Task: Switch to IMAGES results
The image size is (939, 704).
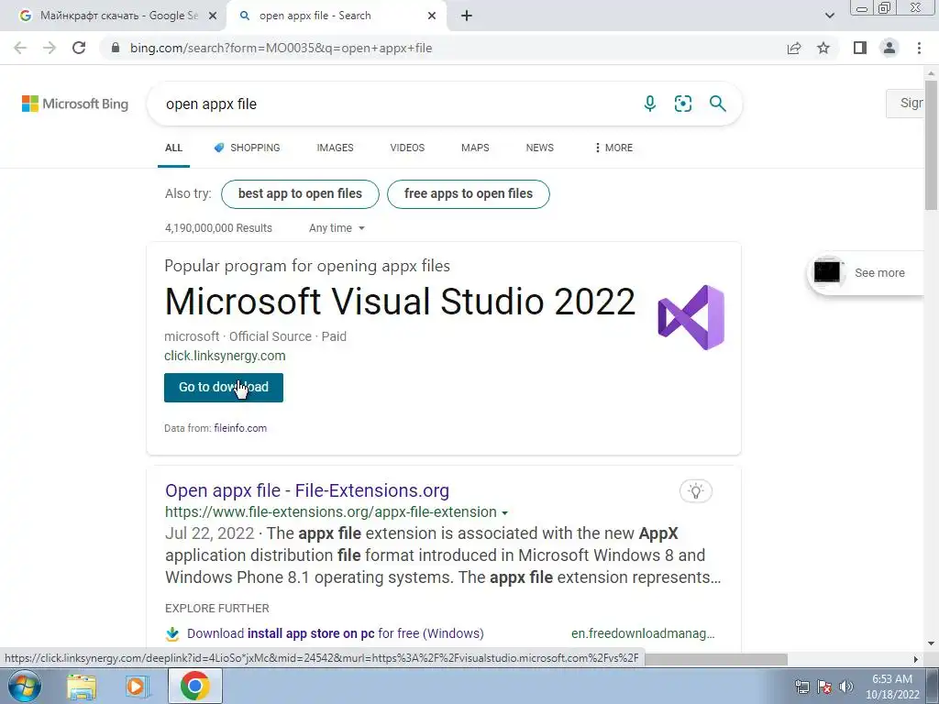Action: click(335, 148)
